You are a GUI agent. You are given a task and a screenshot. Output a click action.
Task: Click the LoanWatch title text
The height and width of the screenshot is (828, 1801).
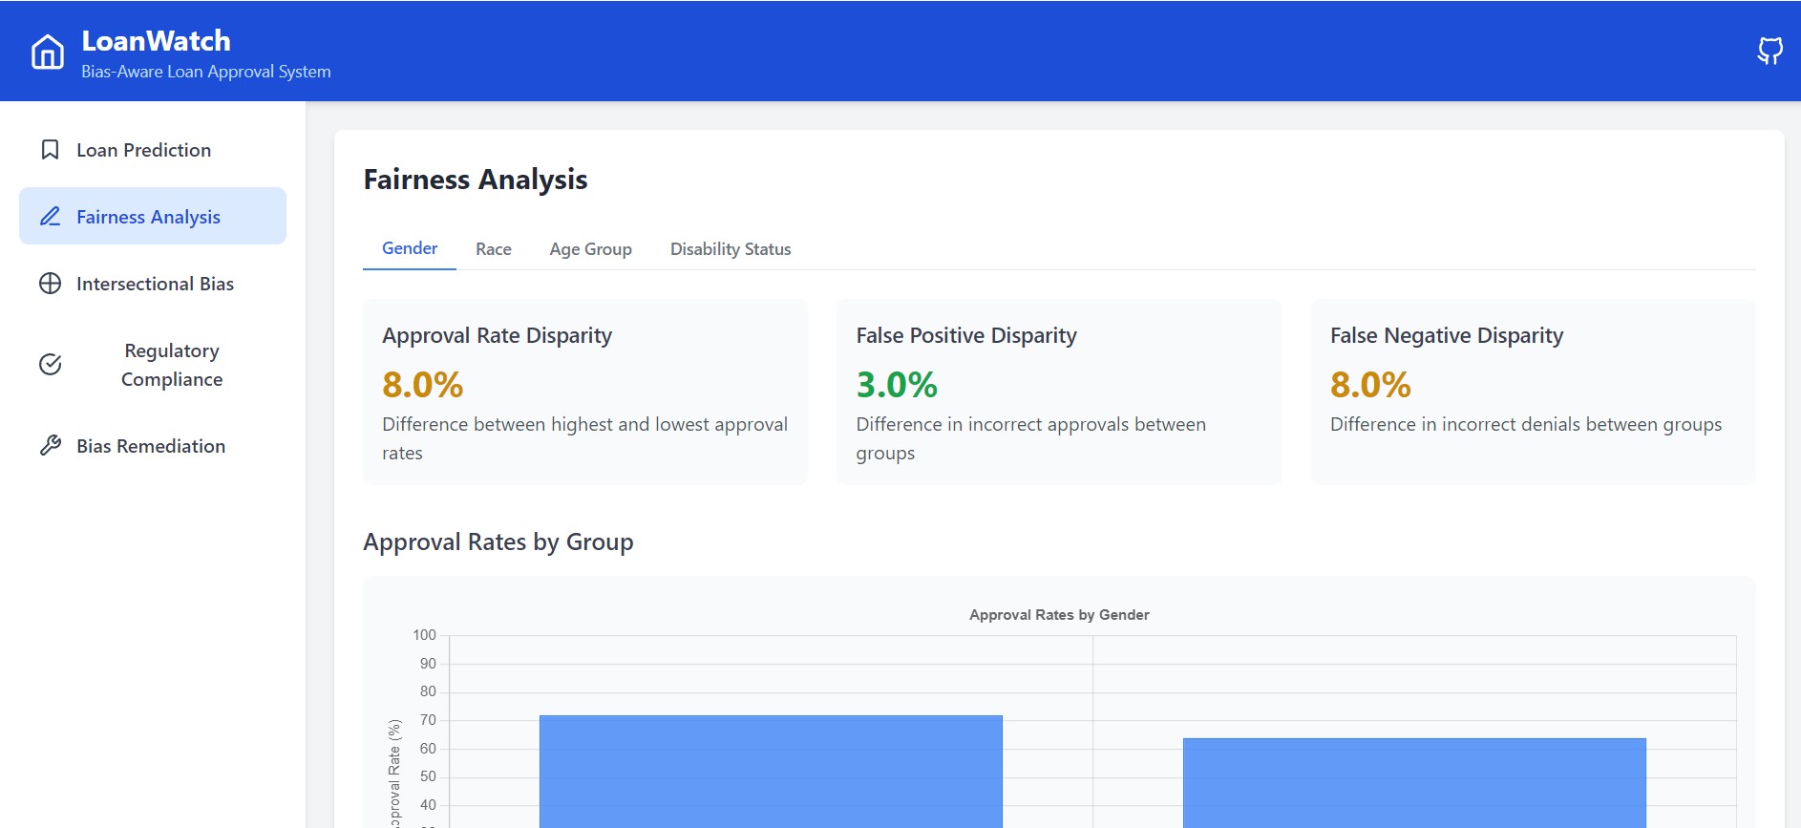click(156, 41)
